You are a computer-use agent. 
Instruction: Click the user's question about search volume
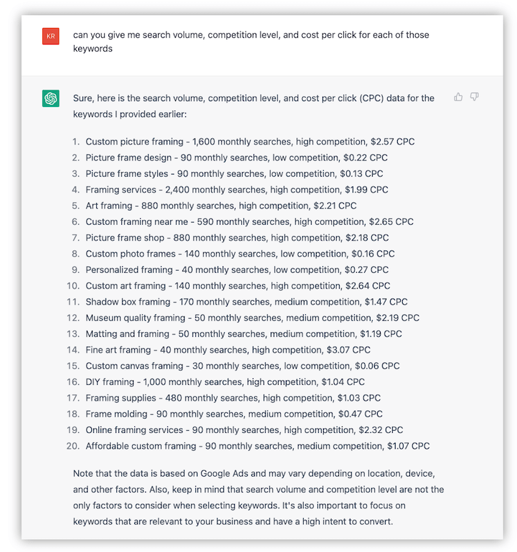click(251, 42)
